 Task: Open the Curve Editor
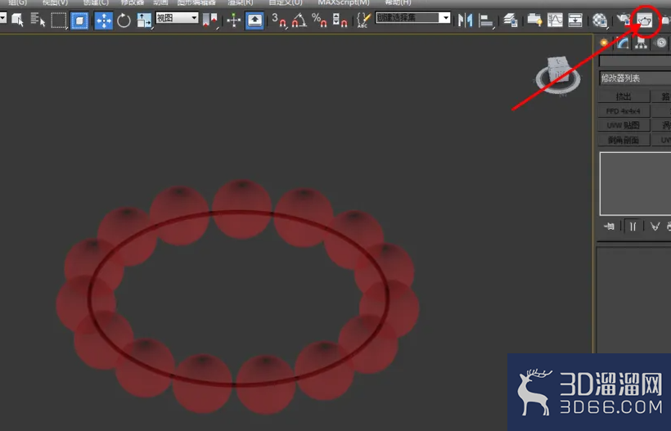point(555,20)
